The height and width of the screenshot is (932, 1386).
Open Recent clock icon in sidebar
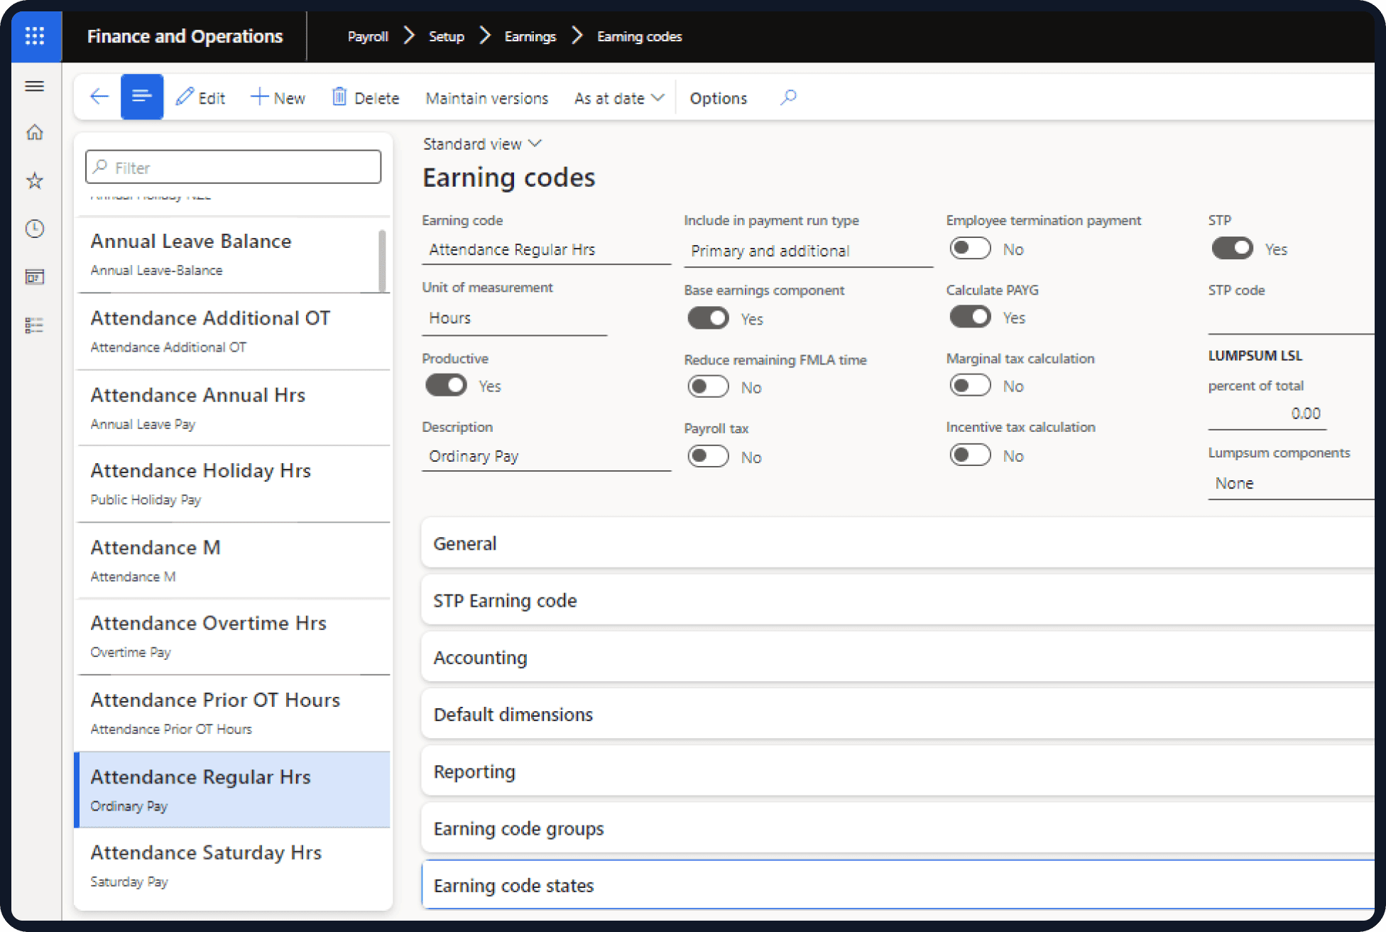point(35,229)
